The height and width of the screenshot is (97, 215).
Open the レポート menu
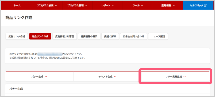[x=108, y=6]
